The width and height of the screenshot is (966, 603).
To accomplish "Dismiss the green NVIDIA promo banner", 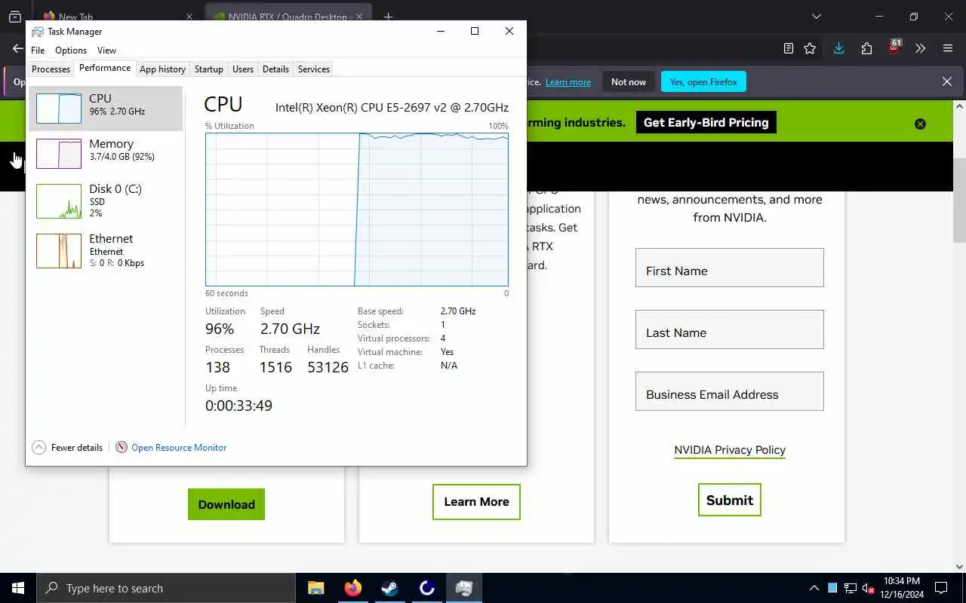I will point(920,124).
